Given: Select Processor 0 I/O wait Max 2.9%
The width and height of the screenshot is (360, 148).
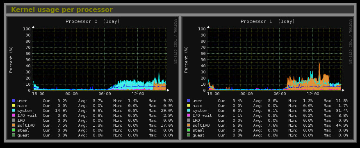Looking at the screenshot, I should [x=168, y=116].
